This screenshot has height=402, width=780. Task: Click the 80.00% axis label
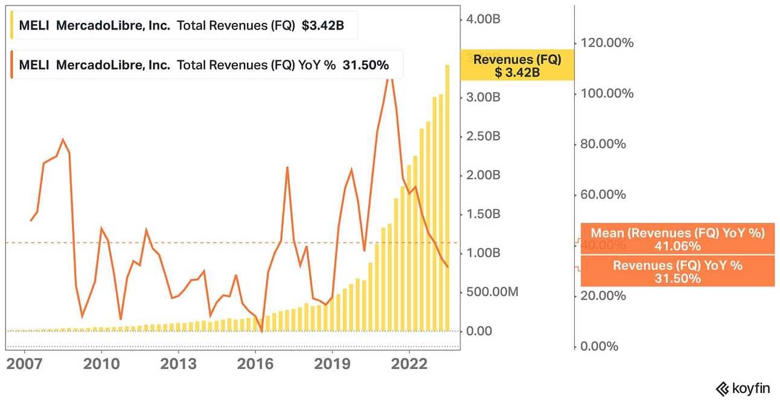click(604, 144)
